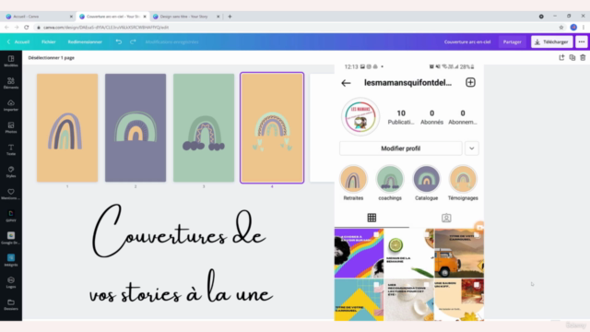Open the GIPHY integration

(x=11, y=216)
